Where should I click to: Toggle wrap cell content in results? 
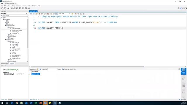pyautogui.click(x=75, y=69)
